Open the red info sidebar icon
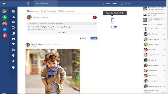This screenshot has height=94, width=168. tap(5, 36)
